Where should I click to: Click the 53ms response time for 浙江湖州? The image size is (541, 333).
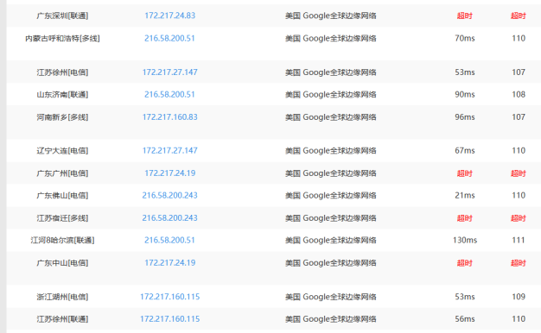point(465,297)
